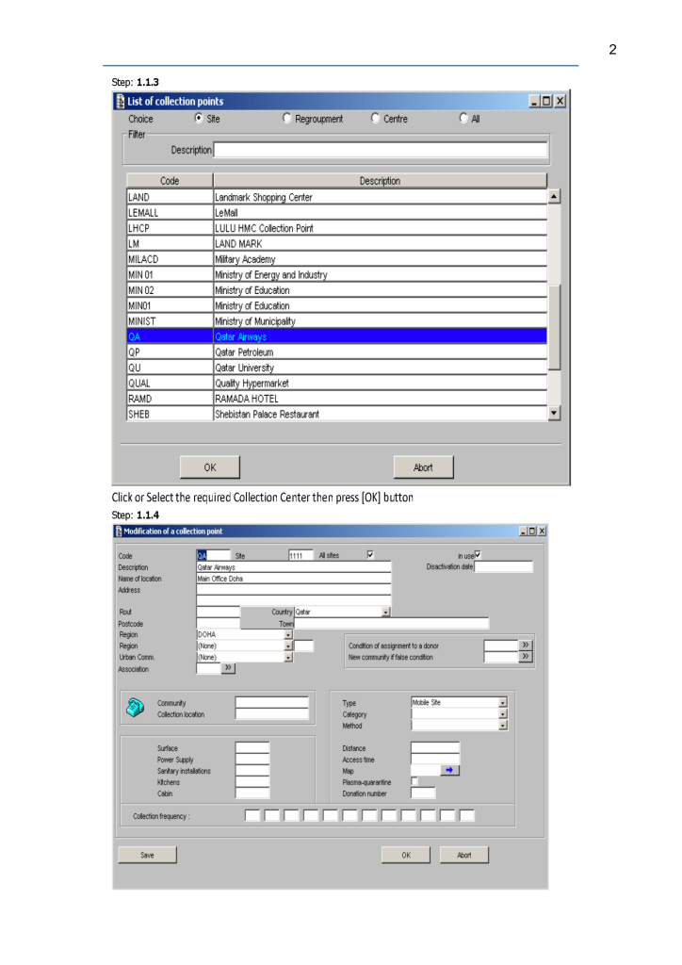Click Abort in List of collection points

click(423, 466)
